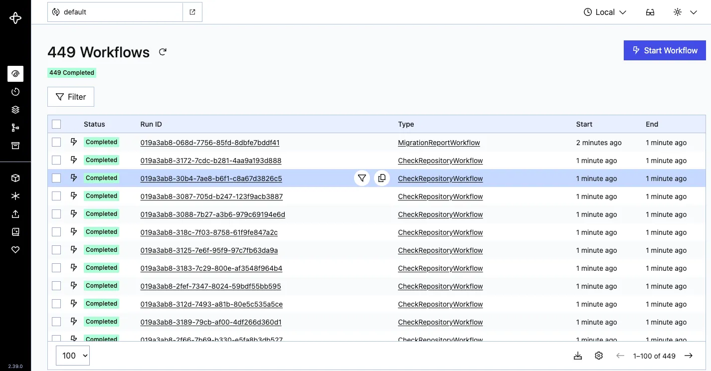The width and height of the screenshot is (711, 371).
Task: Click the 449 Completed status badge
Action: (x=72, y=73)
